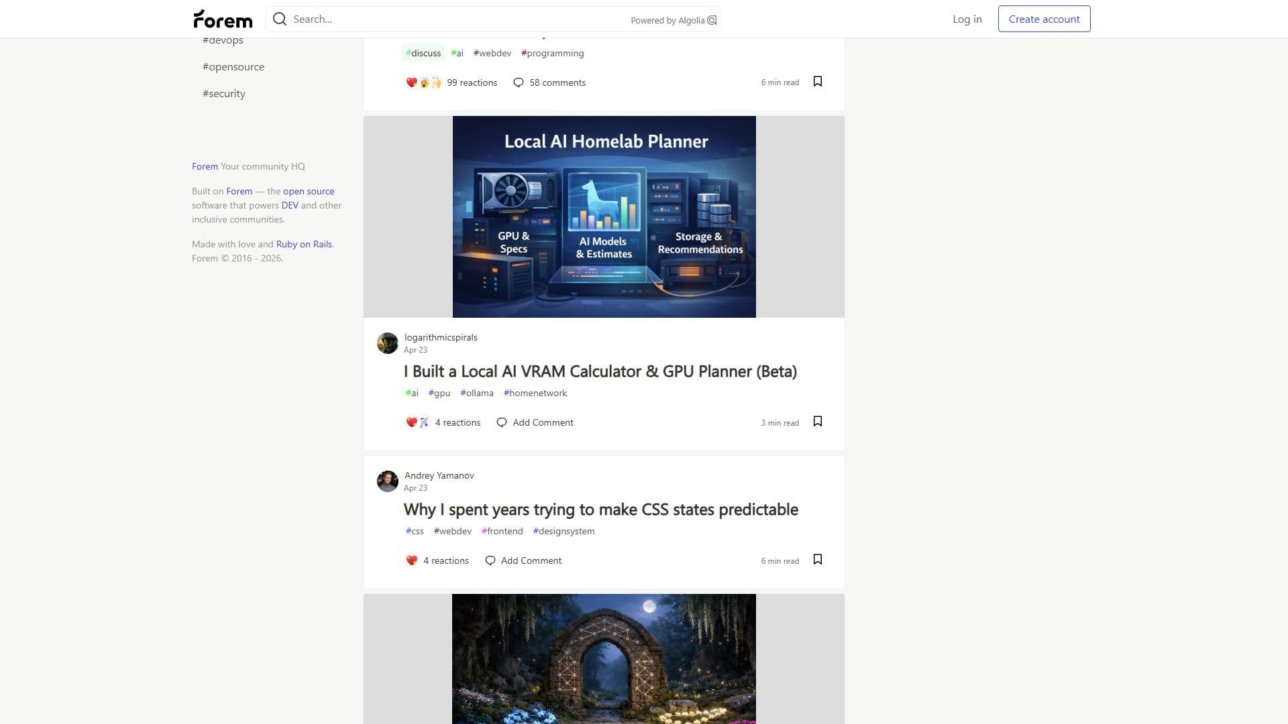Image resolution: width=1288 pixels, height=724 pixels.
Task: Click the Ruby on Rails footer link
Action: click(x=304, y=244)
